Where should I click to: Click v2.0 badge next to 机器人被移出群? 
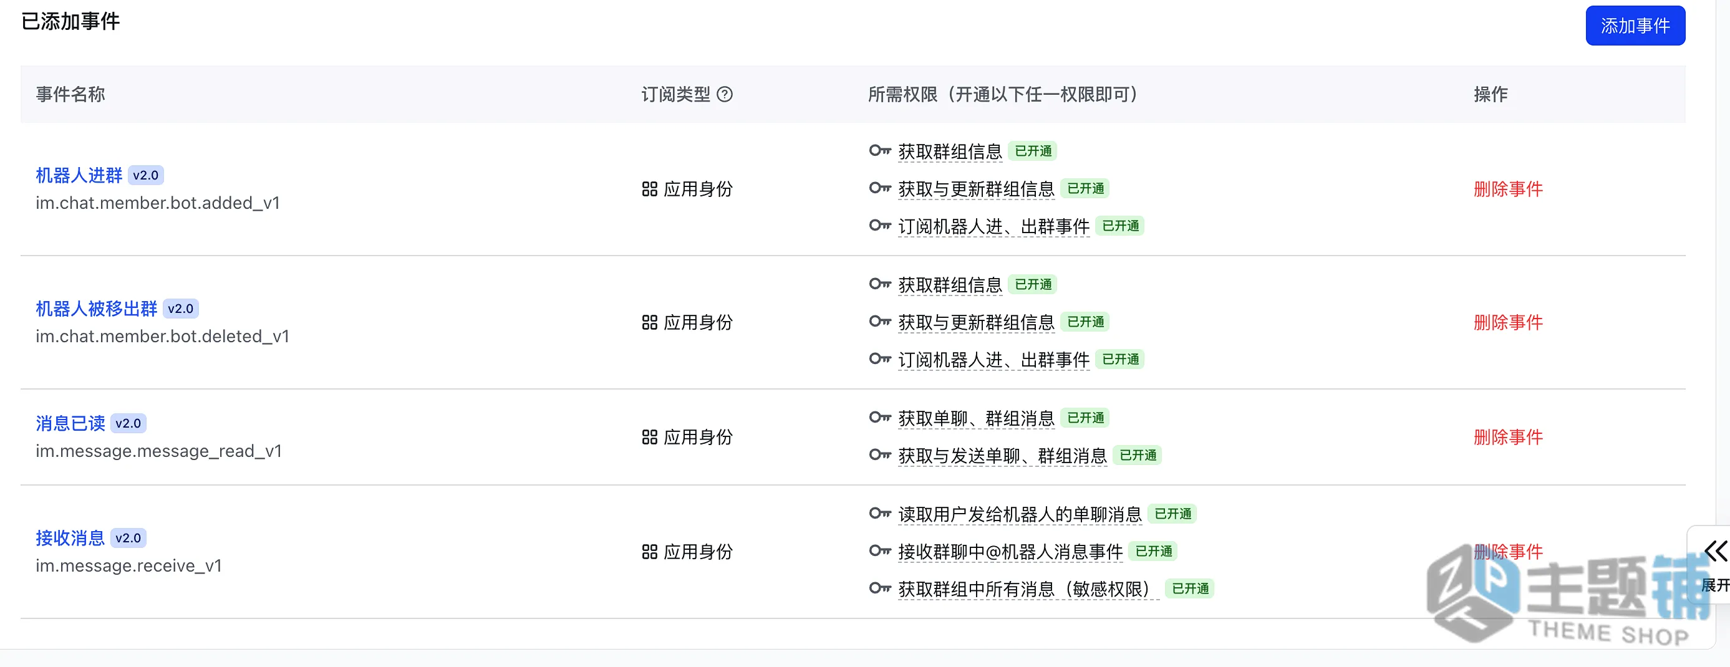(x=181, y=309)
